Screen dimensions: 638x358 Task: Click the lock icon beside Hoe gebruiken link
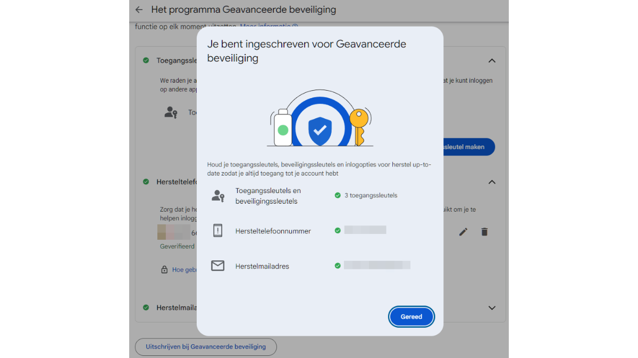pyautogui.click(x=164, y=269)
